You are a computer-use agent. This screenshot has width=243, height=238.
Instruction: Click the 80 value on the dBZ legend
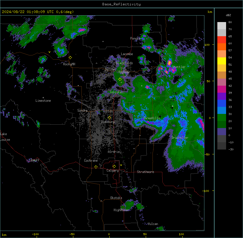[x=230, y=22]
